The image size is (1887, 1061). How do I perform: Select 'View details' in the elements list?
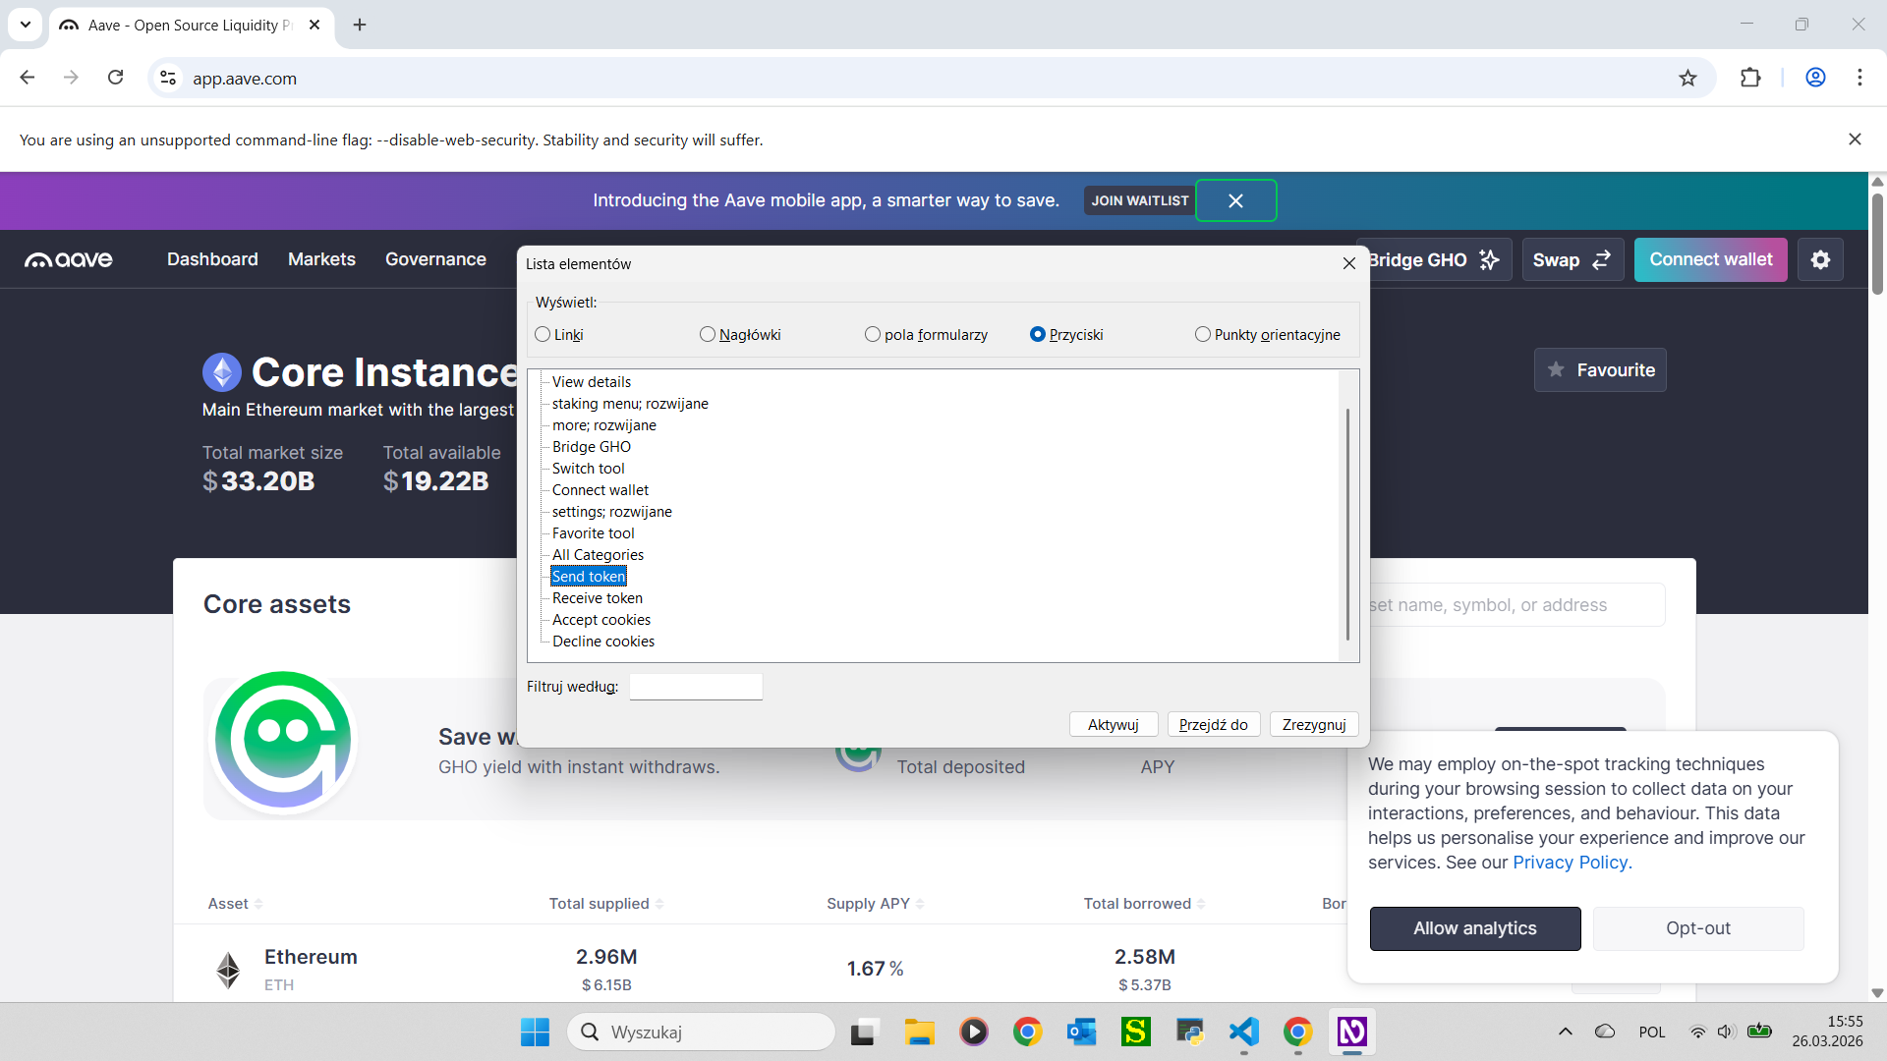coord(591,382)
